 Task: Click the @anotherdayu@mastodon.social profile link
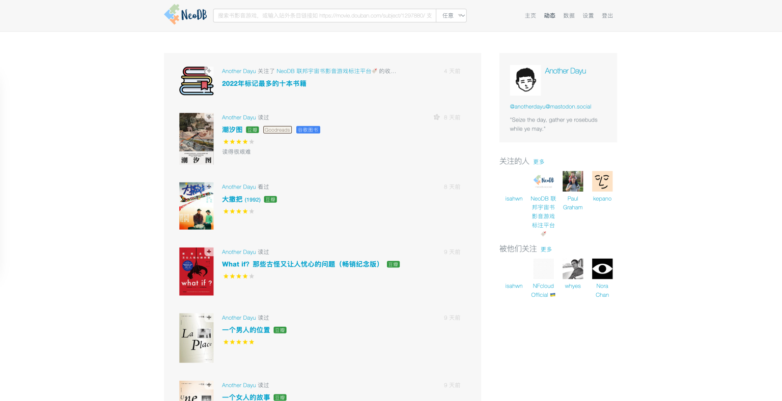(x=550, y=106)
